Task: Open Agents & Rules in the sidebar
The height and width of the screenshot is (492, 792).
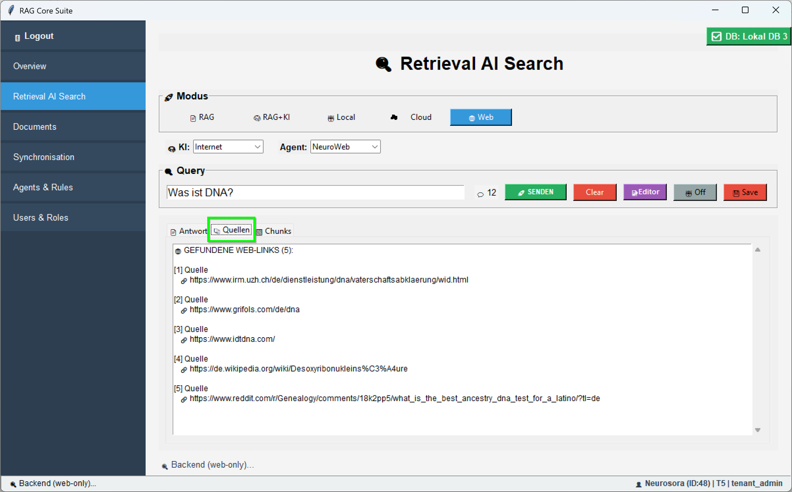Action: coord(43,187)
